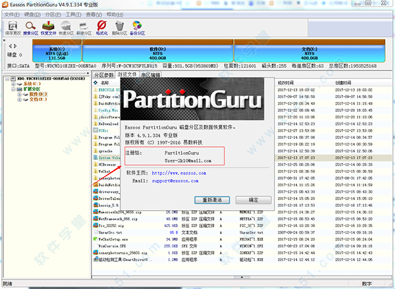This screenshot has height=289, width=395.
Task: Select the UnrarSrc.txt file row
Action: 242,232
